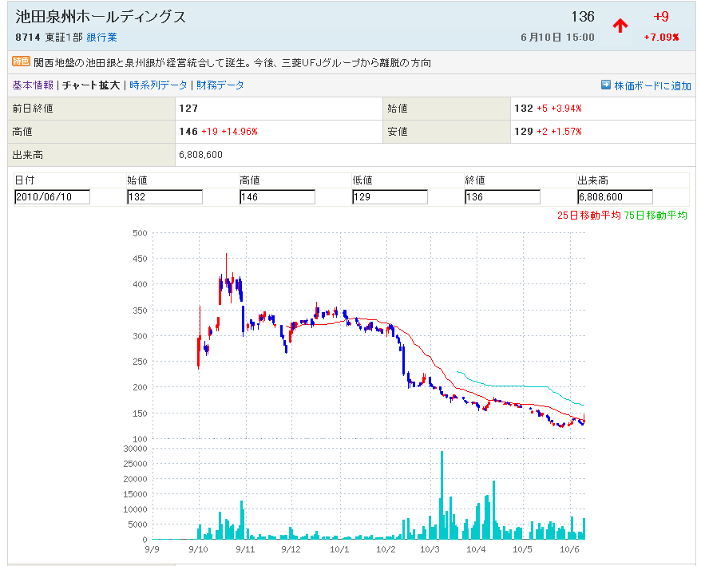Select the 高値 input box showing 146

[x=277, y=197]
